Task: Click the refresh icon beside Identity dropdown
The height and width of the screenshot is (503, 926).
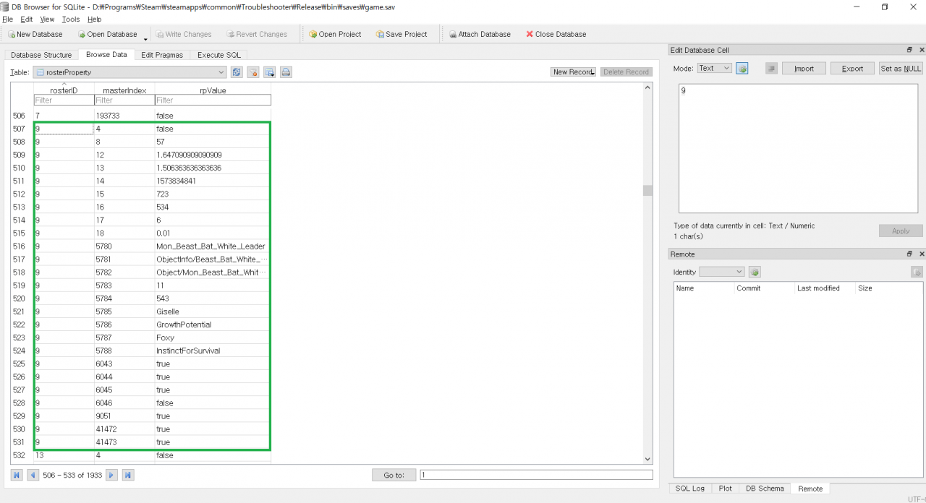Action: point(755,272)
